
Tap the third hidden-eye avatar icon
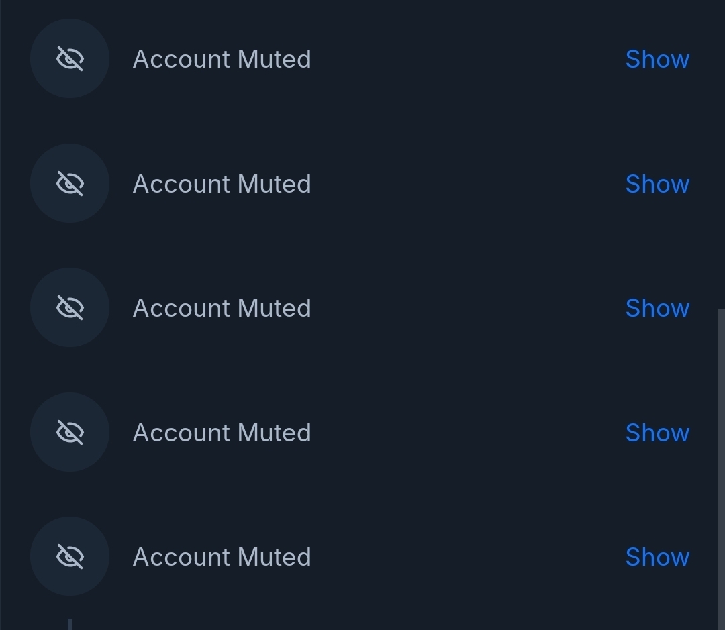pos(70,308)
